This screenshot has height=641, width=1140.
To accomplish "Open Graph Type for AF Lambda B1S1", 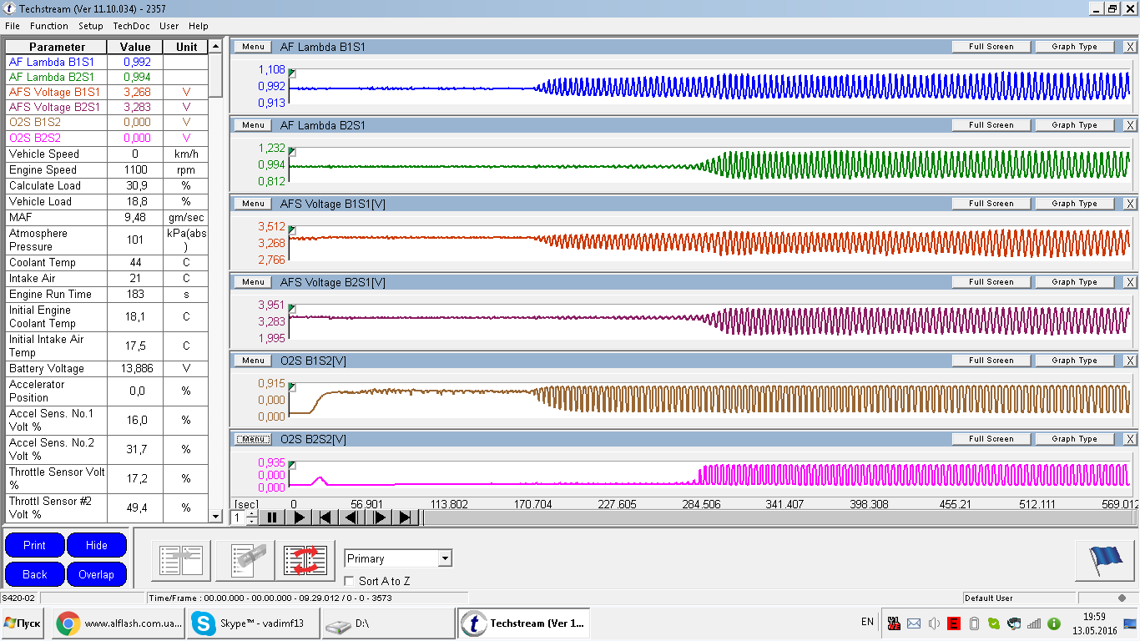I will [x=1074, y=47].
